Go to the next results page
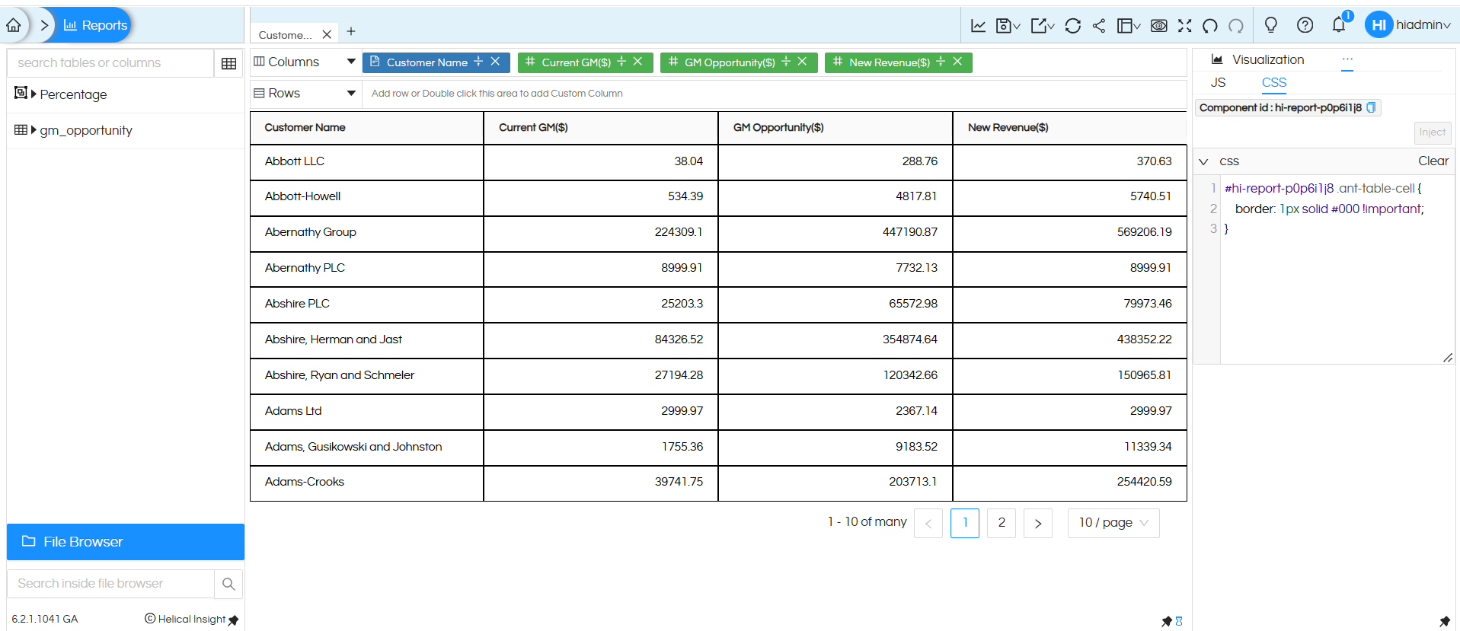 (1038, 523)
